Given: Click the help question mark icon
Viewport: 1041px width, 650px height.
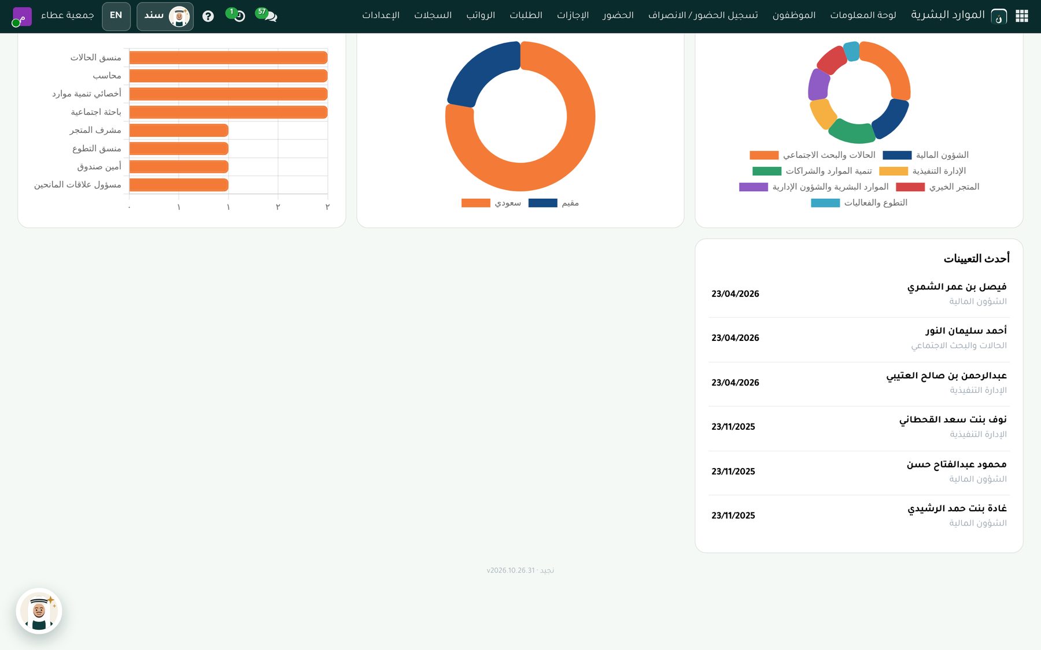Looking at the screenshot, I should pos(208,16).
